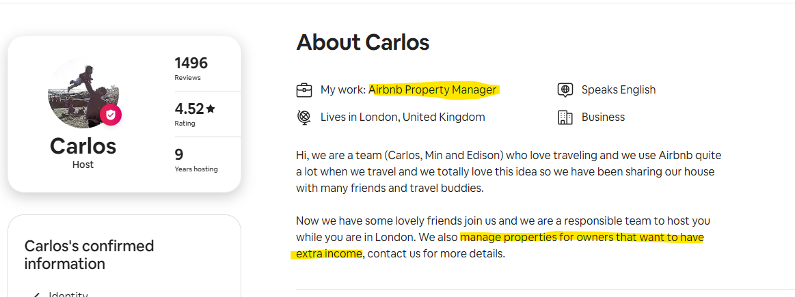Click the briefcase icon beside My work
Viewport: 795px width, 297px height.
pyautogui.click(x=304, y=90)
